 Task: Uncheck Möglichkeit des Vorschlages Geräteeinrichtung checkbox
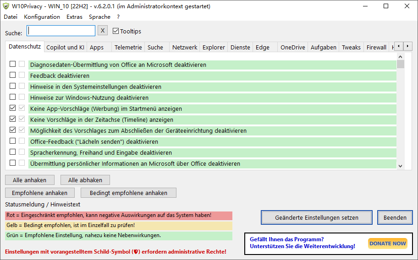point(12,130)
